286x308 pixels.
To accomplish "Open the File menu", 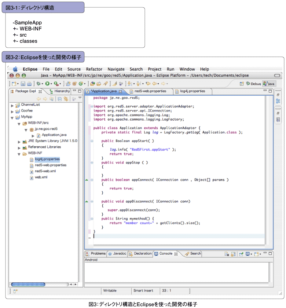I will point(46,69).
